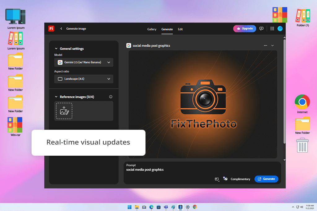The image size is (317, 211).
Task: Open the Landscape (4:3) aspect ratio dropdown
Action: coord(84,79)
